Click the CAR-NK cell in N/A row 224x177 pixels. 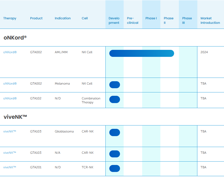tap(87, 153)
